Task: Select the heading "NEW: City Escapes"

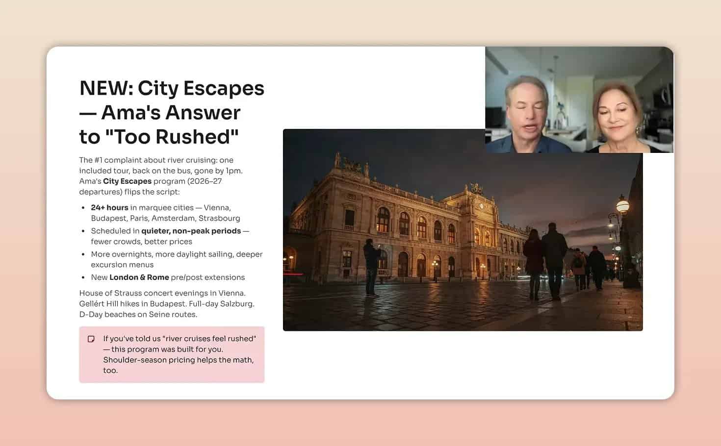Action: 172,88
